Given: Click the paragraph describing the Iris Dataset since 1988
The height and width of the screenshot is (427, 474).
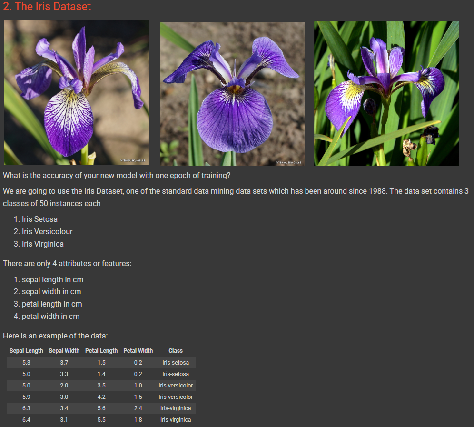Looking at the screenshot, I should (236, 198).
